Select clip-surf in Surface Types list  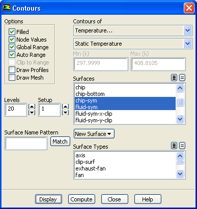[125, 162]
